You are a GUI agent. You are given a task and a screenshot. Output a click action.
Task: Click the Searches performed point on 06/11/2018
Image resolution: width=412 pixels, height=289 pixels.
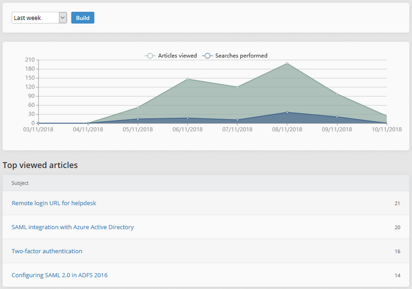pos(188,118)
